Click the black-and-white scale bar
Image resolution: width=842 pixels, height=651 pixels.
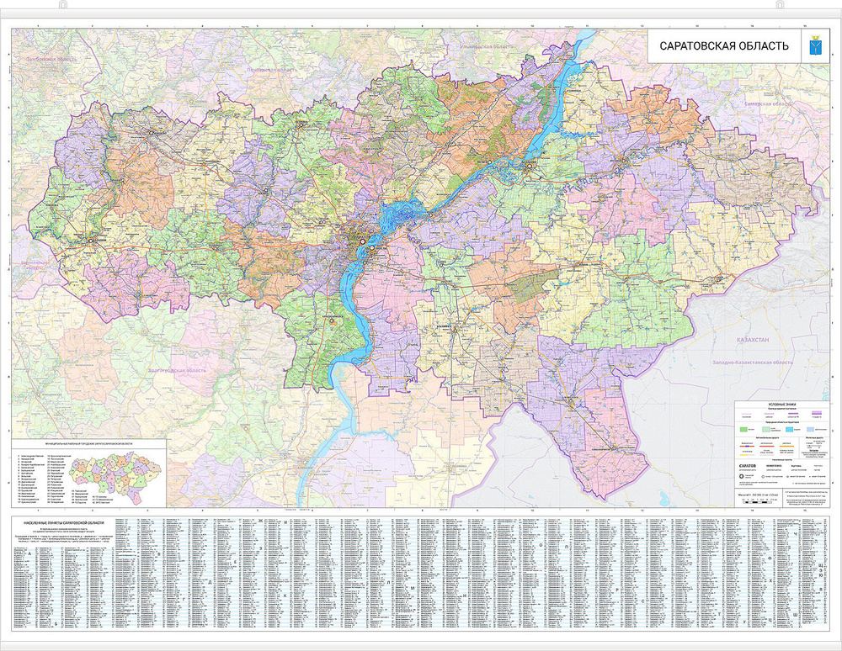click(758, 500)
